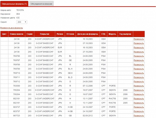156x118 pixels.
Task: Click the panel number 769710 cell
Action: tap(17, 73)
